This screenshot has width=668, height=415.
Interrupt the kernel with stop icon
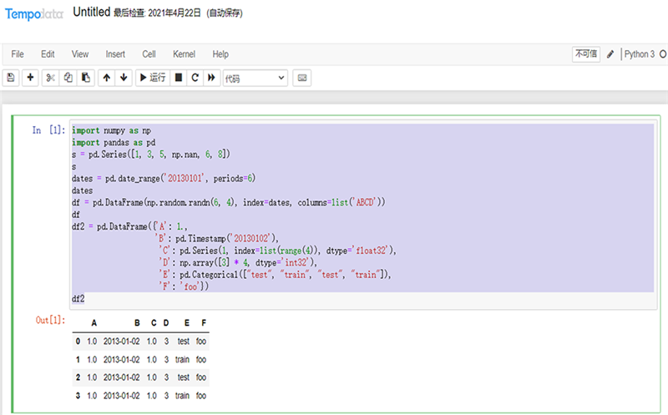179,78
